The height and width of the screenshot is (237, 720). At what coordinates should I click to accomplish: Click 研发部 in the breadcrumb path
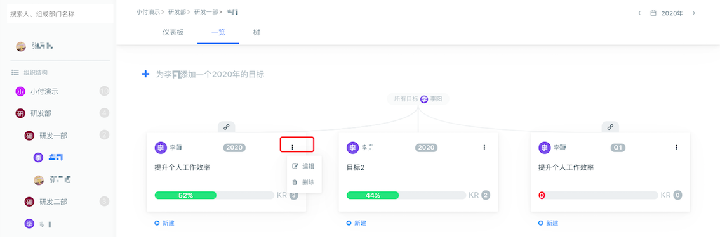[x=176, y=13]
